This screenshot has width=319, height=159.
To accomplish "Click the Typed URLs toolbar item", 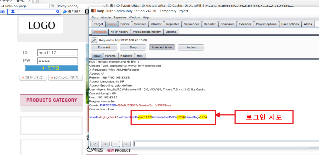I will 128,6.
